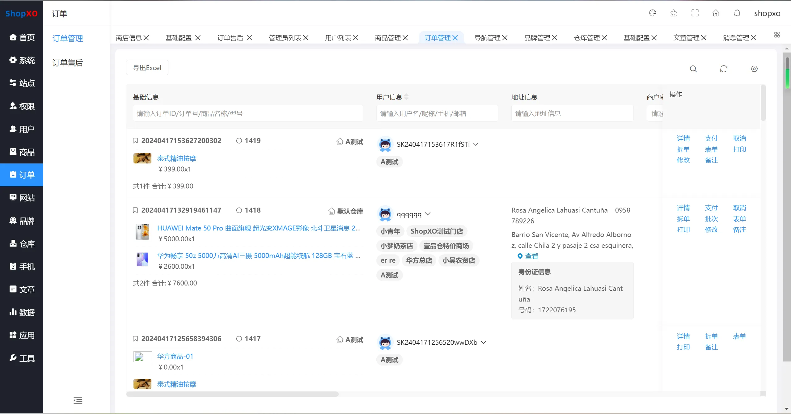791x414 pixels.
Task: Switch to the 品牌管理 tab
Action: pyautogui.click(x=537, y=37)
